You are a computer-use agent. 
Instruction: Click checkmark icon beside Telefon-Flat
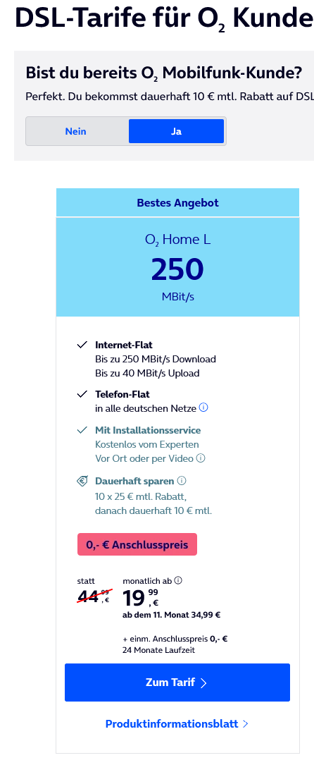[x=82, y=393]
